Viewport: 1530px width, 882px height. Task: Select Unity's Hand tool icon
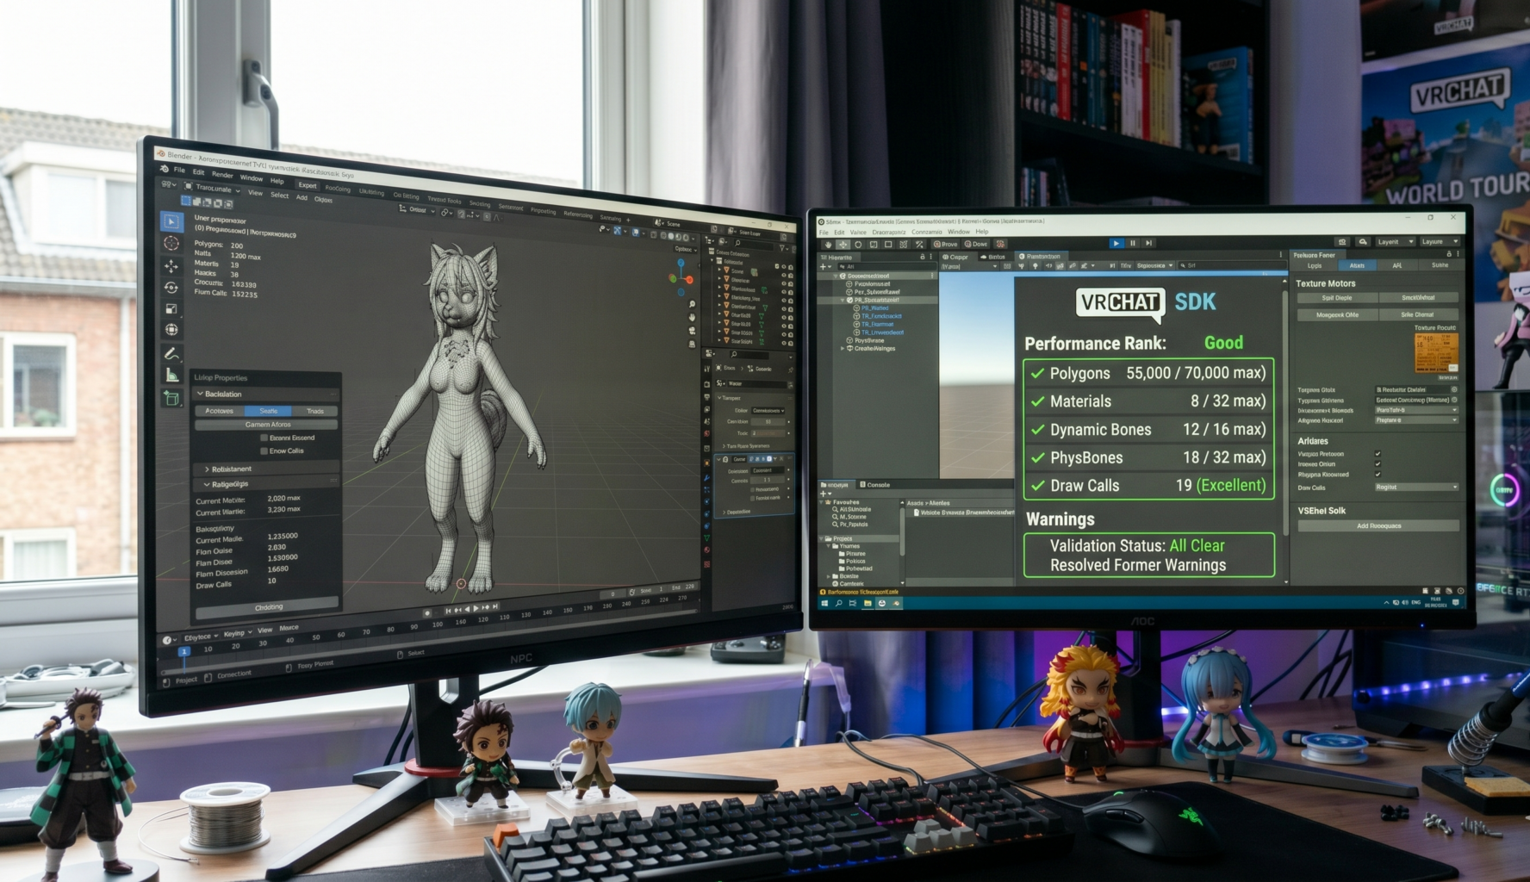pyautogui.click(x=828, y=245)
